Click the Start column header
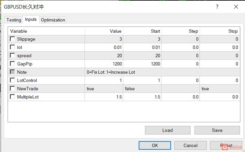Image resolution: width=245 pixels, height=152 pixels. pos(142,31)
